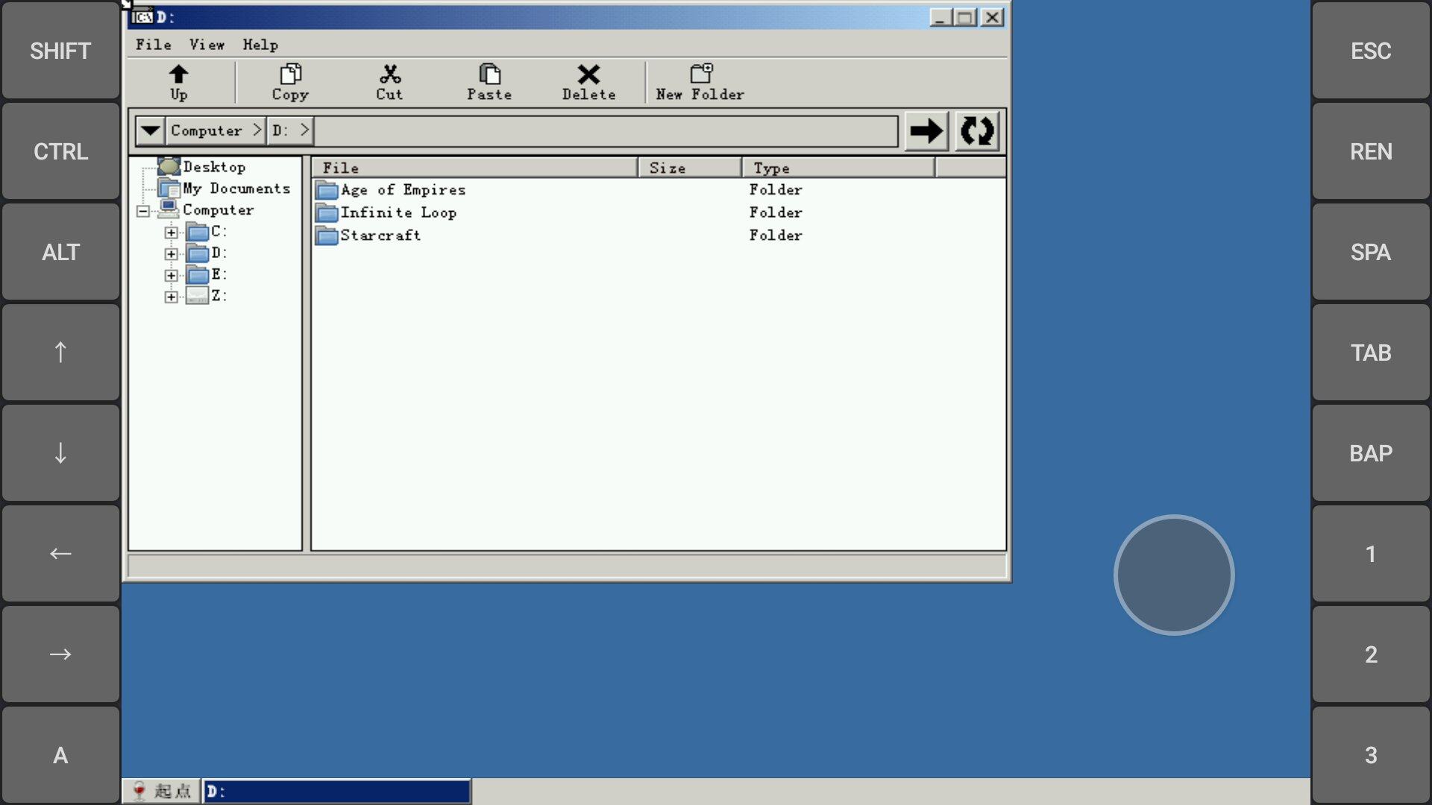Tap the overlay key labeled 1

(x=1371, y=554)
